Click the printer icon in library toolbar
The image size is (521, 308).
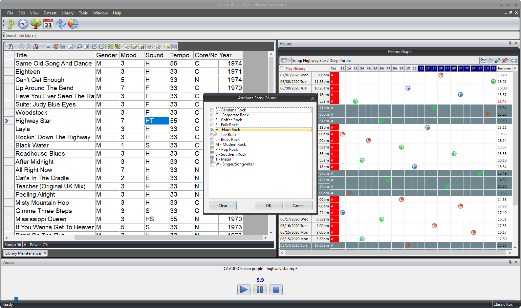tap(49, 47)
